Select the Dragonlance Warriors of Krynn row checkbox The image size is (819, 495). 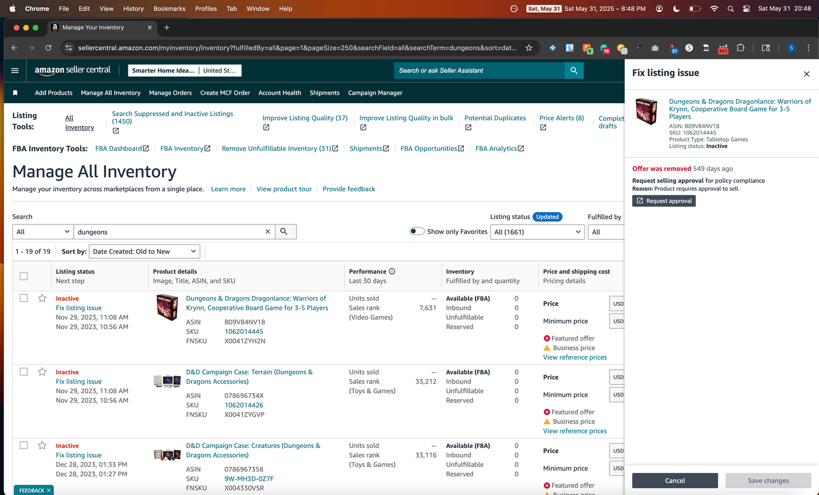[x=24, y=298]
